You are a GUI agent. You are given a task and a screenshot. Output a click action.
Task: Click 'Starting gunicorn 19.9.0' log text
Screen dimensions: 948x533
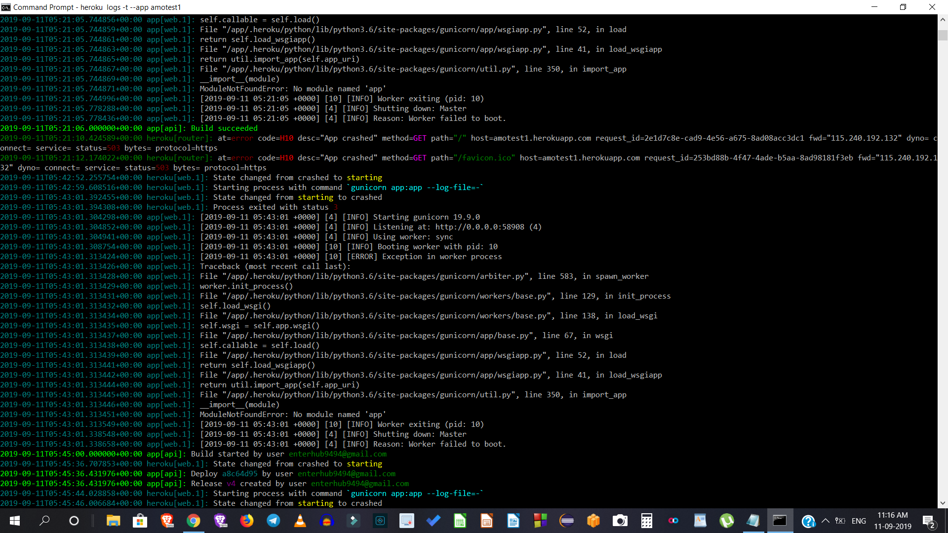[427, 217]
